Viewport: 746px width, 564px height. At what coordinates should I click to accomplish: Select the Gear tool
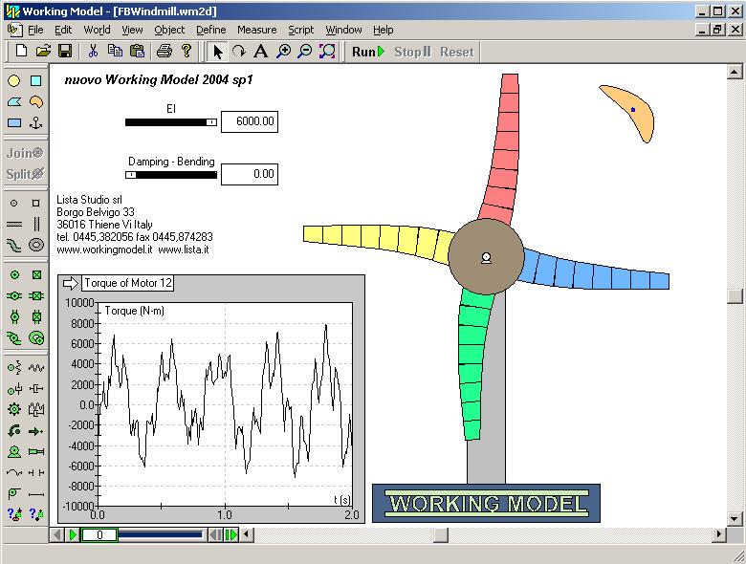(x=14, y=409)
